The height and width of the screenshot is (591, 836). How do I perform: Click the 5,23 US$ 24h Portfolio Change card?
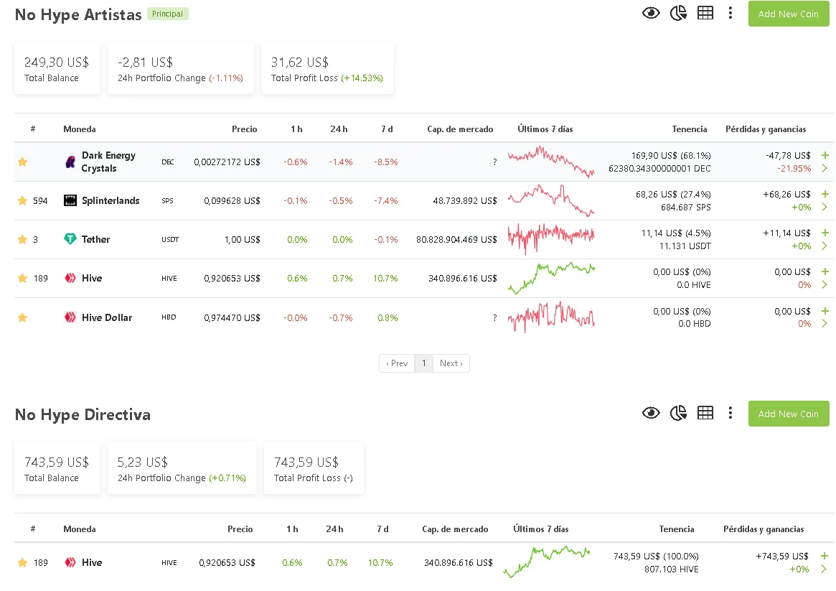click(x=182, y=469)
